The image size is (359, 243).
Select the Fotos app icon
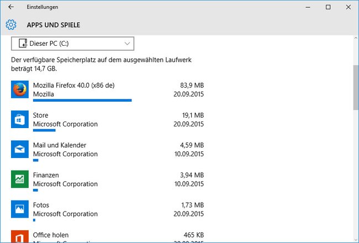coord(20,209)
